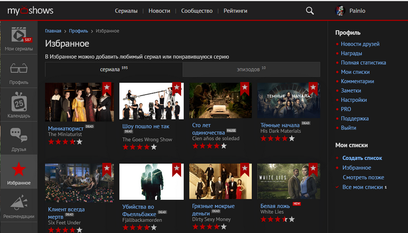Open Мои списки profile link

click(355, 72)
